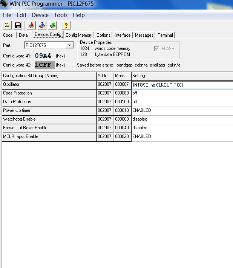Viewport: 233px width, 268px height.
Task: Open the Oscillator setting dropdown
Action: click(182, 85)
